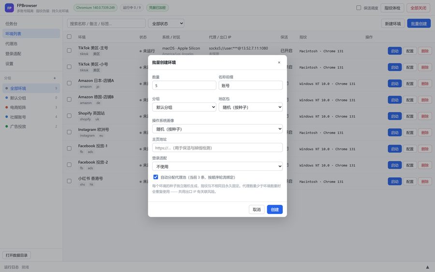
Task: Click 新建环境 button
Action: (x=393, y=24)
